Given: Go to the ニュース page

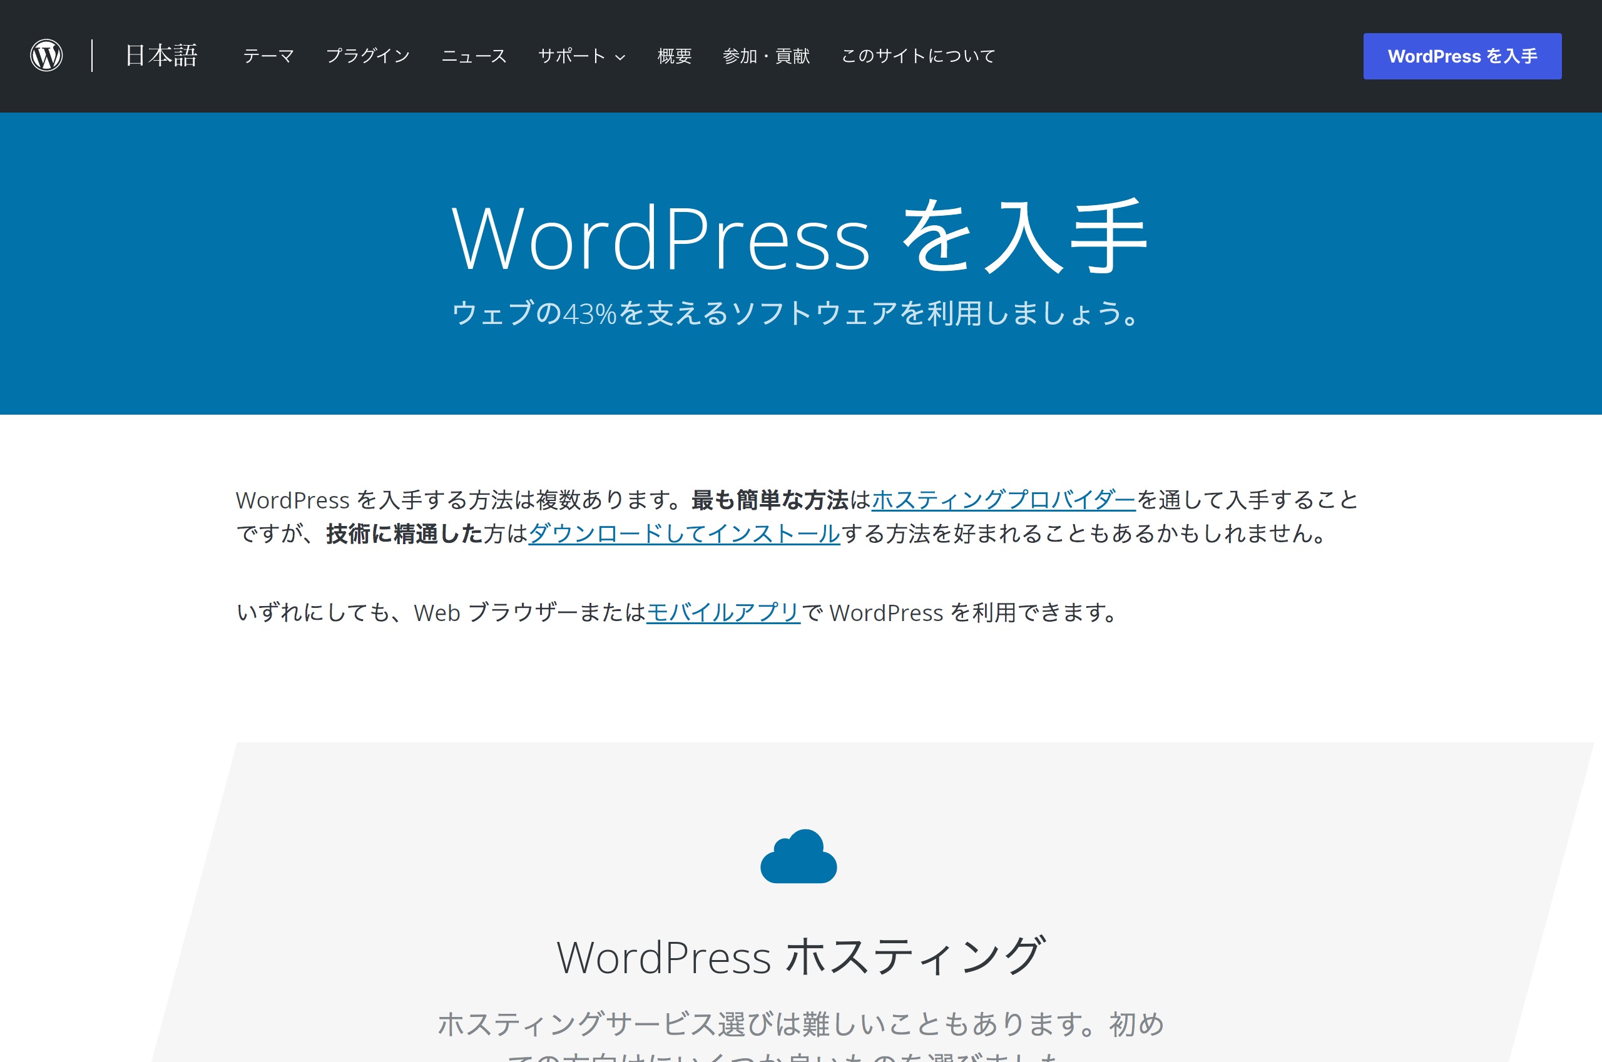Looking at the screenshot, I should pyautogui.click(x=474, y=56).
